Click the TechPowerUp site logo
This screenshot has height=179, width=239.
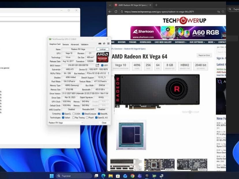184,20
